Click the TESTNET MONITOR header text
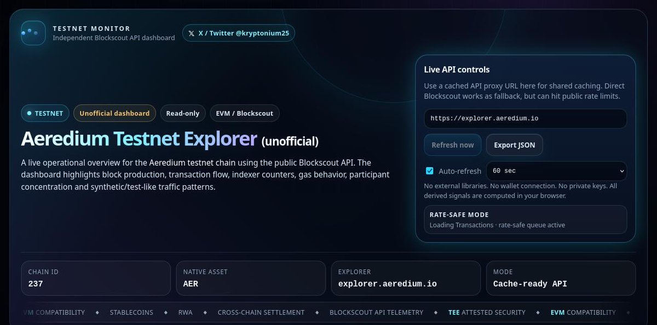This screenshot has height=325, width=657. (x=91, y=28)
